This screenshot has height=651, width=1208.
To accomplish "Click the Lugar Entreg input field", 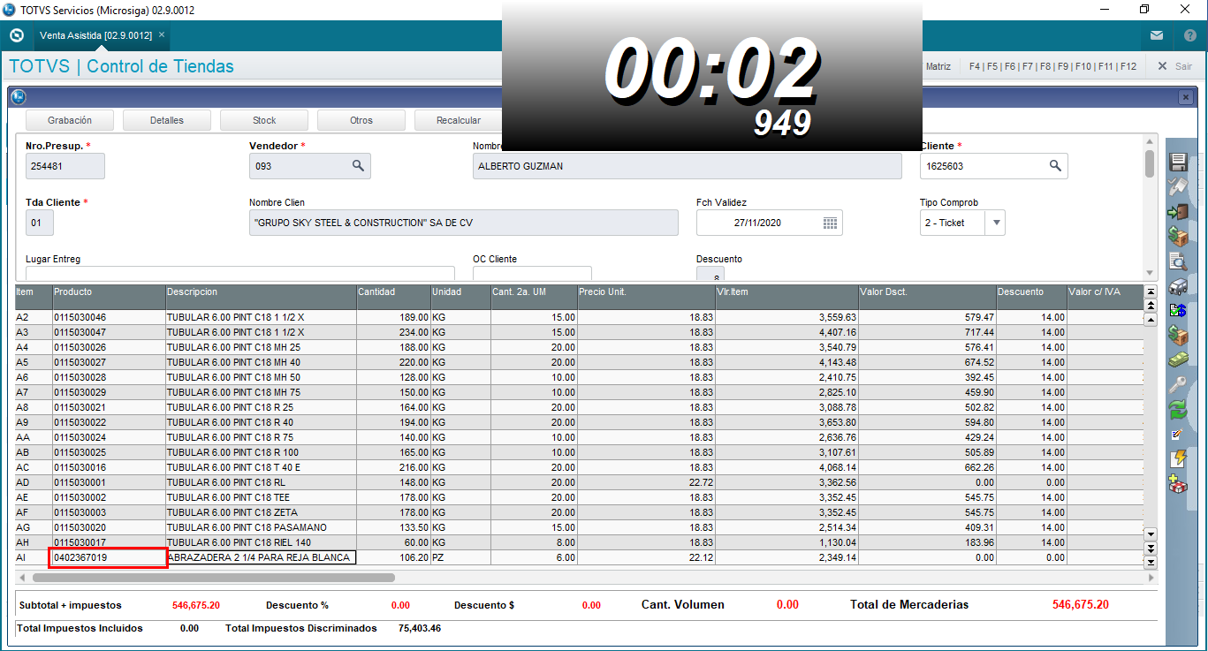I will point(240,274).
